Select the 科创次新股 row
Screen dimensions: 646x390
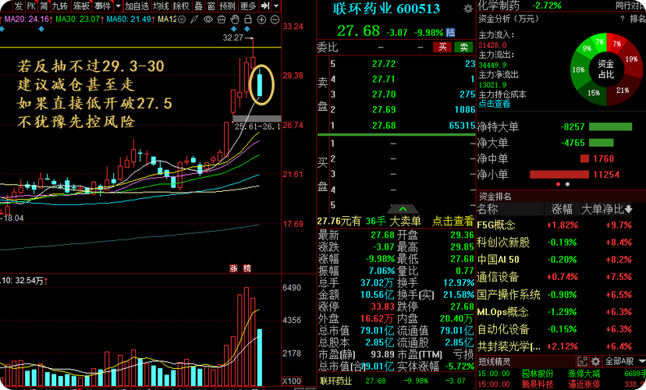click(560, 242)
